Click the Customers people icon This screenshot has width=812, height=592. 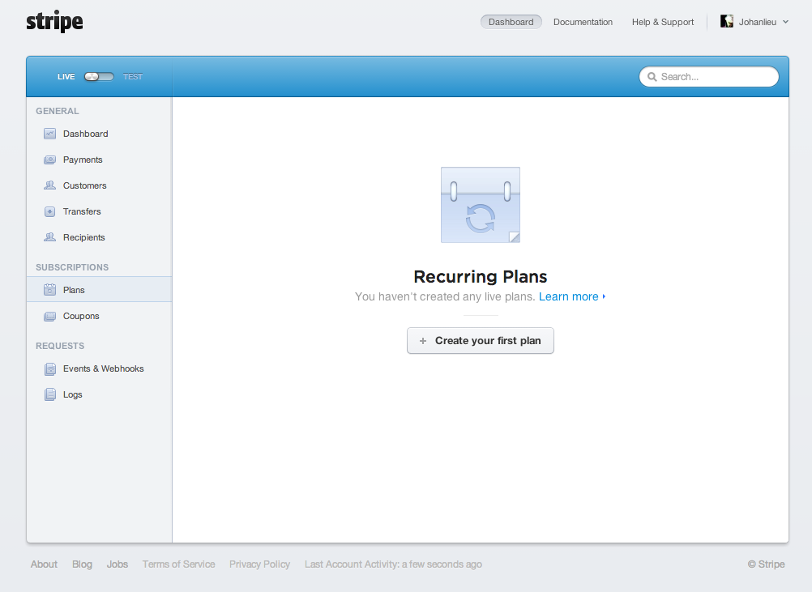pyautogui.click(x=49, y=185)
